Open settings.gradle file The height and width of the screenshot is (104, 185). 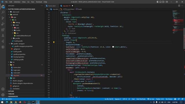point(18,60)
